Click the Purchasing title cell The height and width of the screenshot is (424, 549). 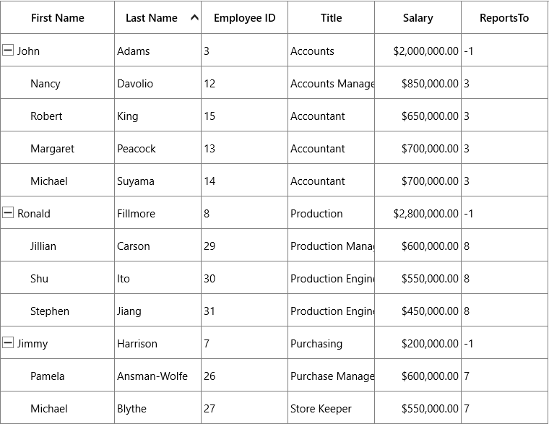[332, 343]
